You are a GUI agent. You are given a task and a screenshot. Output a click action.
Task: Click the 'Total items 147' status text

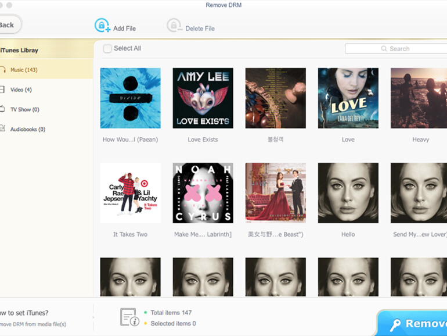click(x=171, y=313)
